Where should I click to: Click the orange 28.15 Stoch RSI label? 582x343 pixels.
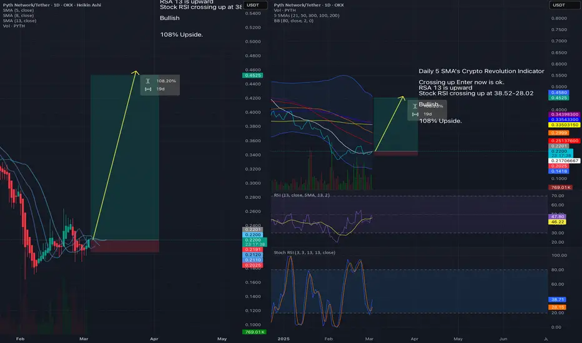pyautogui.click(x=557, y=307)
